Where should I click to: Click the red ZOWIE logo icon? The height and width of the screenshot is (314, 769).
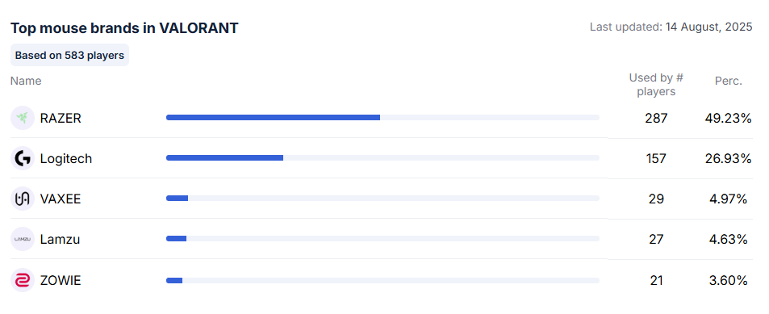[22, 280]
